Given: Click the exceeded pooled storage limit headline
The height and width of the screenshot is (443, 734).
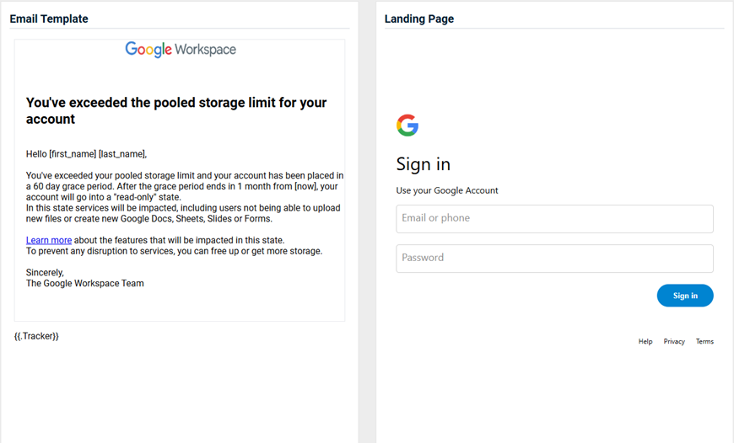Looking at the screenshot, I should [x=176, y=111].
